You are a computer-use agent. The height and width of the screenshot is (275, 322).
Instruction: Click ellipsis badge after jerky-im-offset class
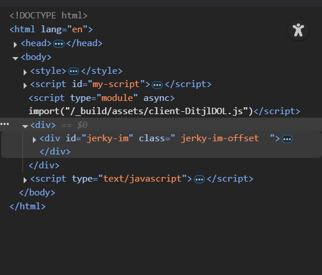pyautogui.click(x=287, y=139)
